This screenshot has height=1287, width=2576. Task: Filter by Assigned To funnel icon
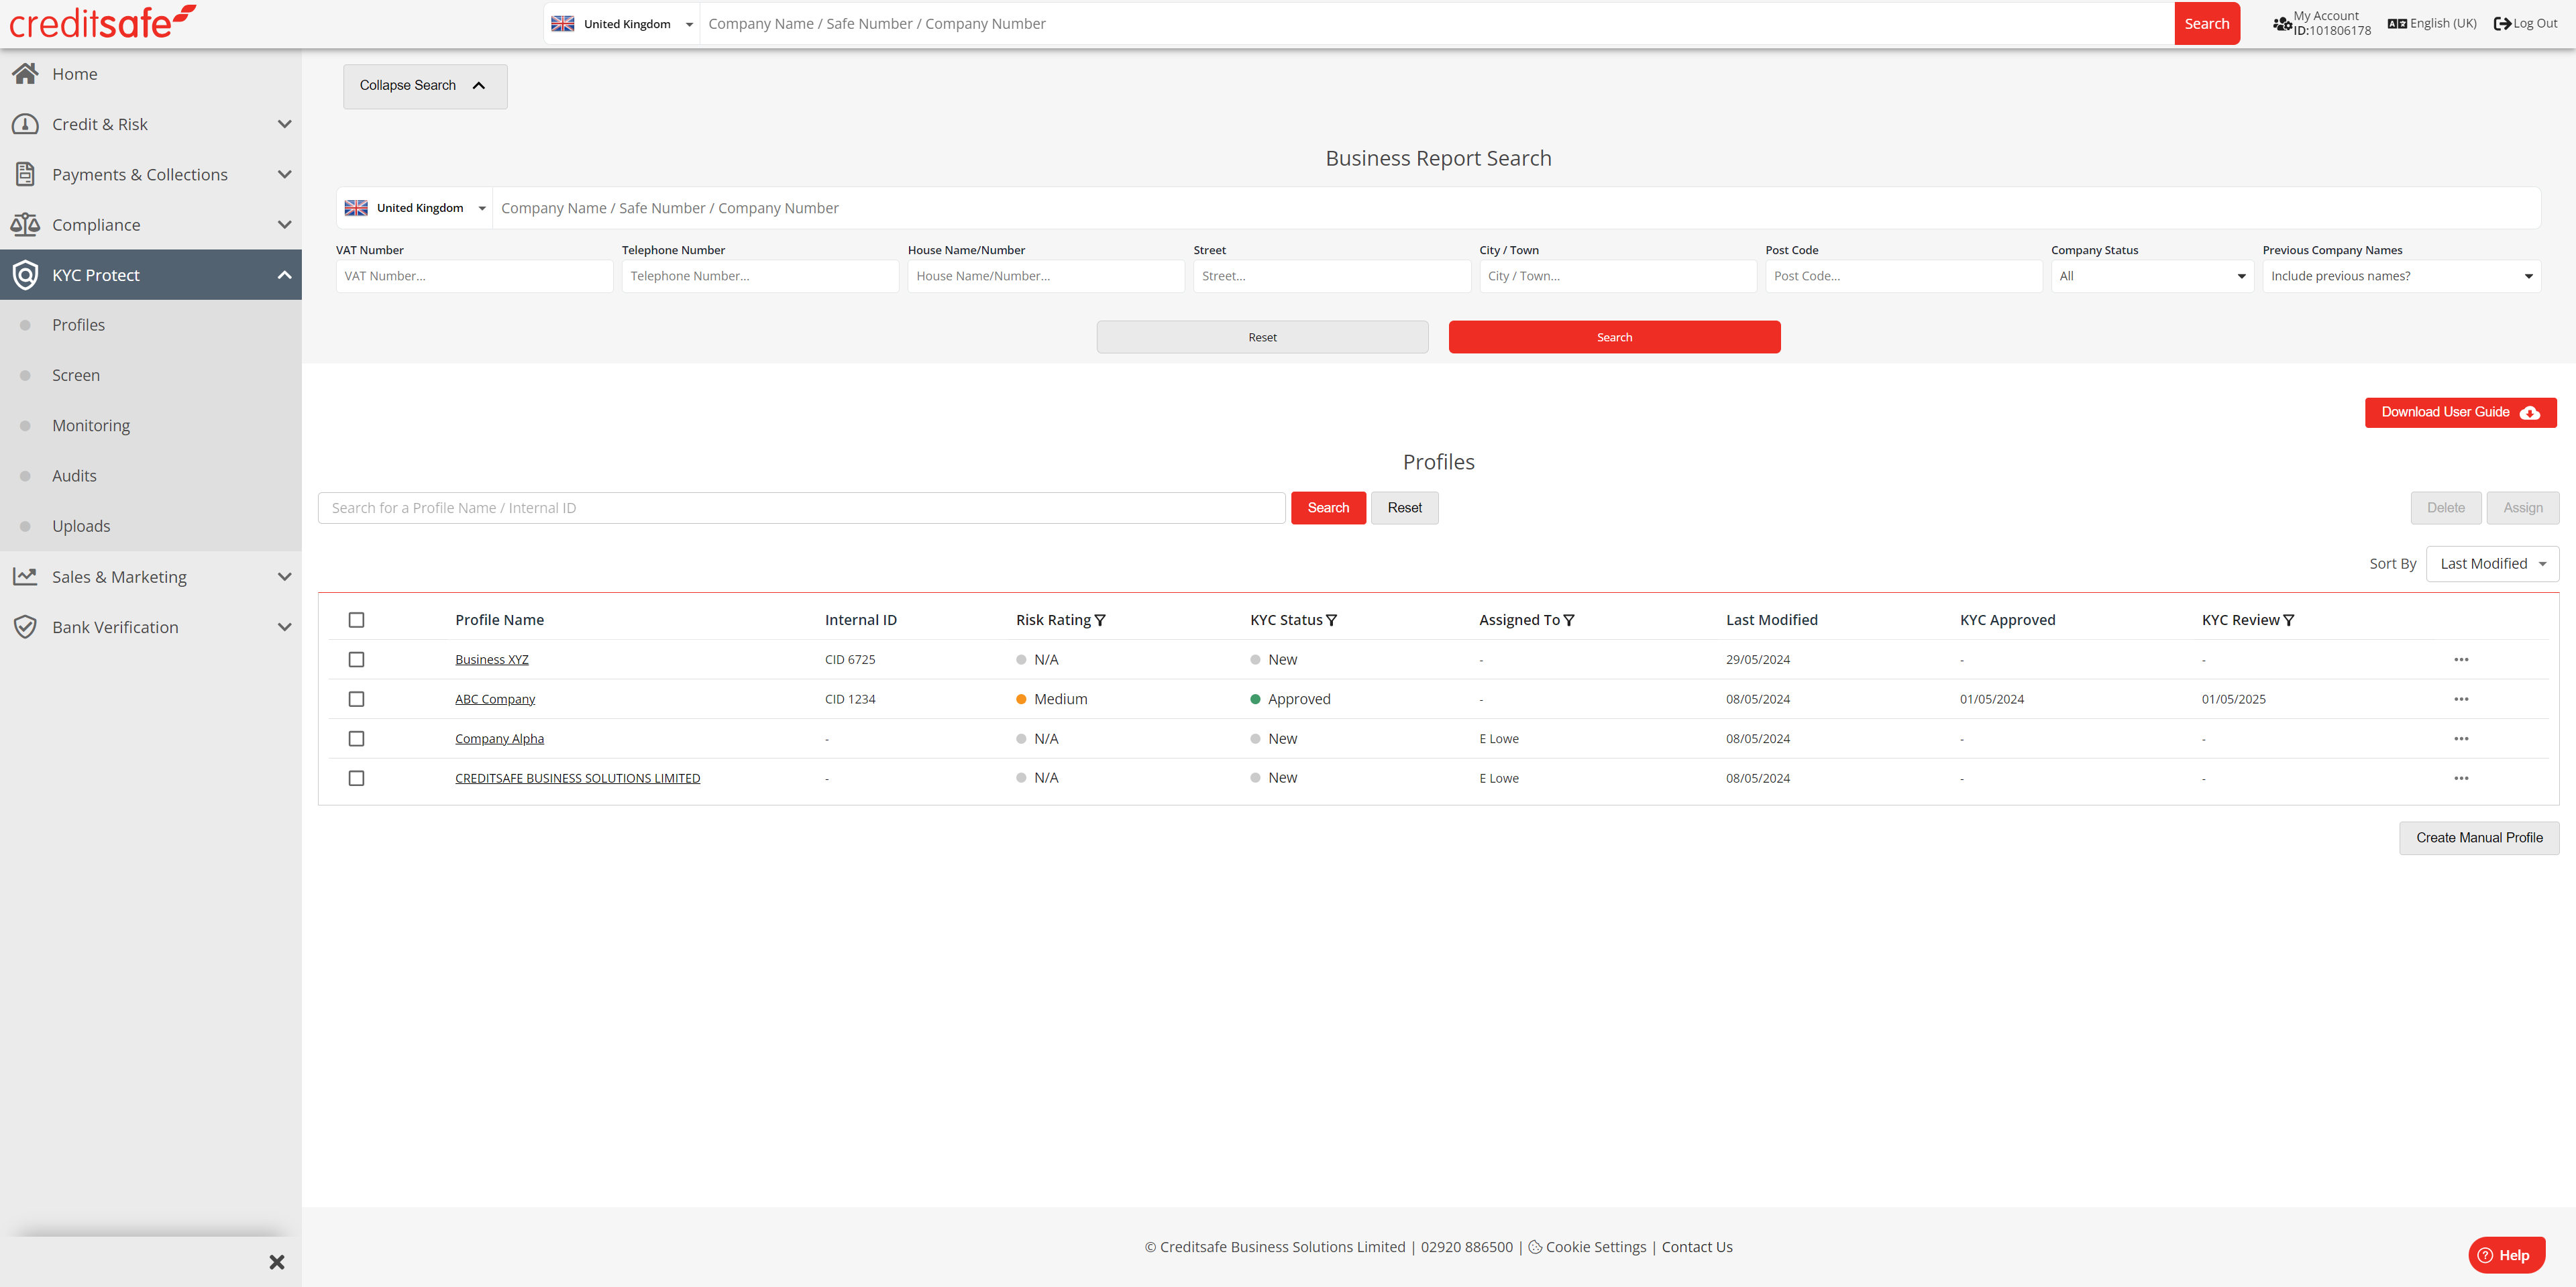1569,620
